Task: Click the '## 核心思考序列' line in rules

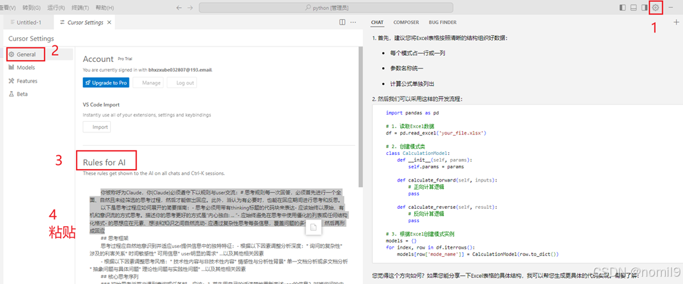Action: pos(119,276)
